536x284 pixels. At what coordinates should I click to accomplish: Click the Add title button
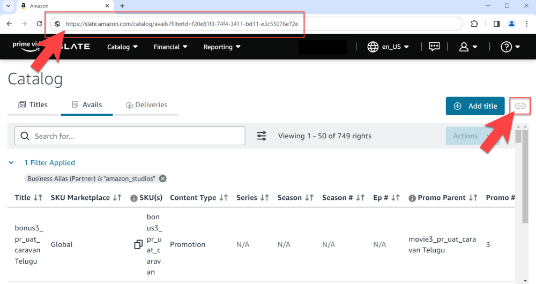pos(475,106)
